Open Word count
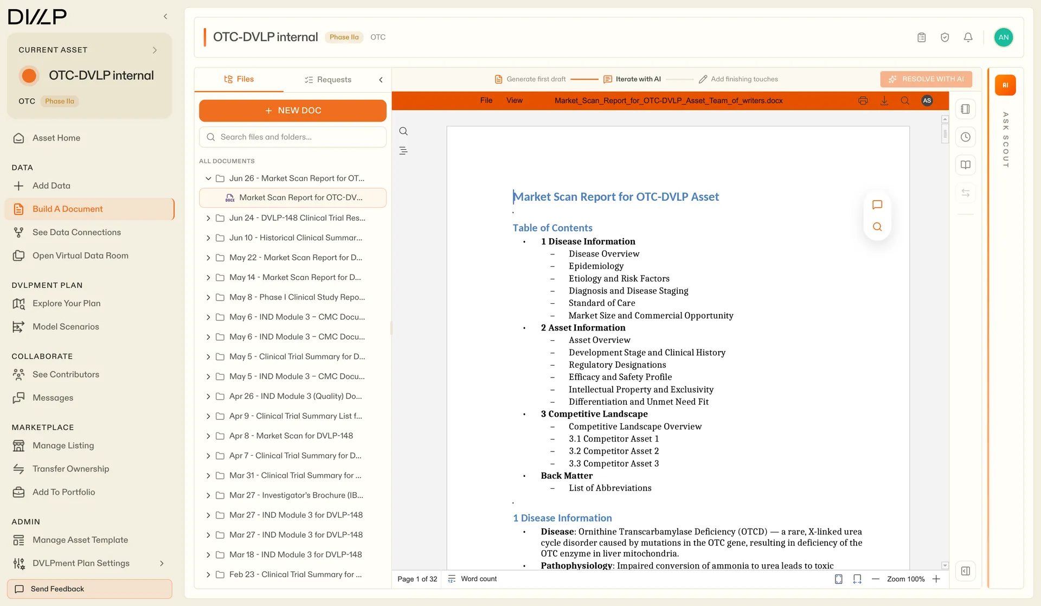Image resolution: width=1041 pixels, height=606 pixels. click(x=472, y=579)
